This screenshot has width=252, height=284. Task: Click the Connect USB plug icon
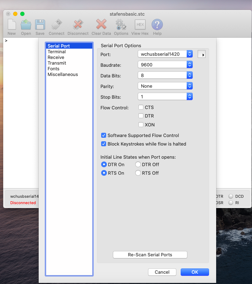(x=56, y=25)
